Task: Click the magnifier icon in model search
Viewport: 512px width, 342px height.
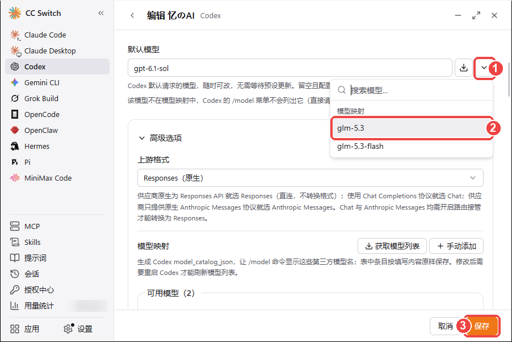Action: 342,90
